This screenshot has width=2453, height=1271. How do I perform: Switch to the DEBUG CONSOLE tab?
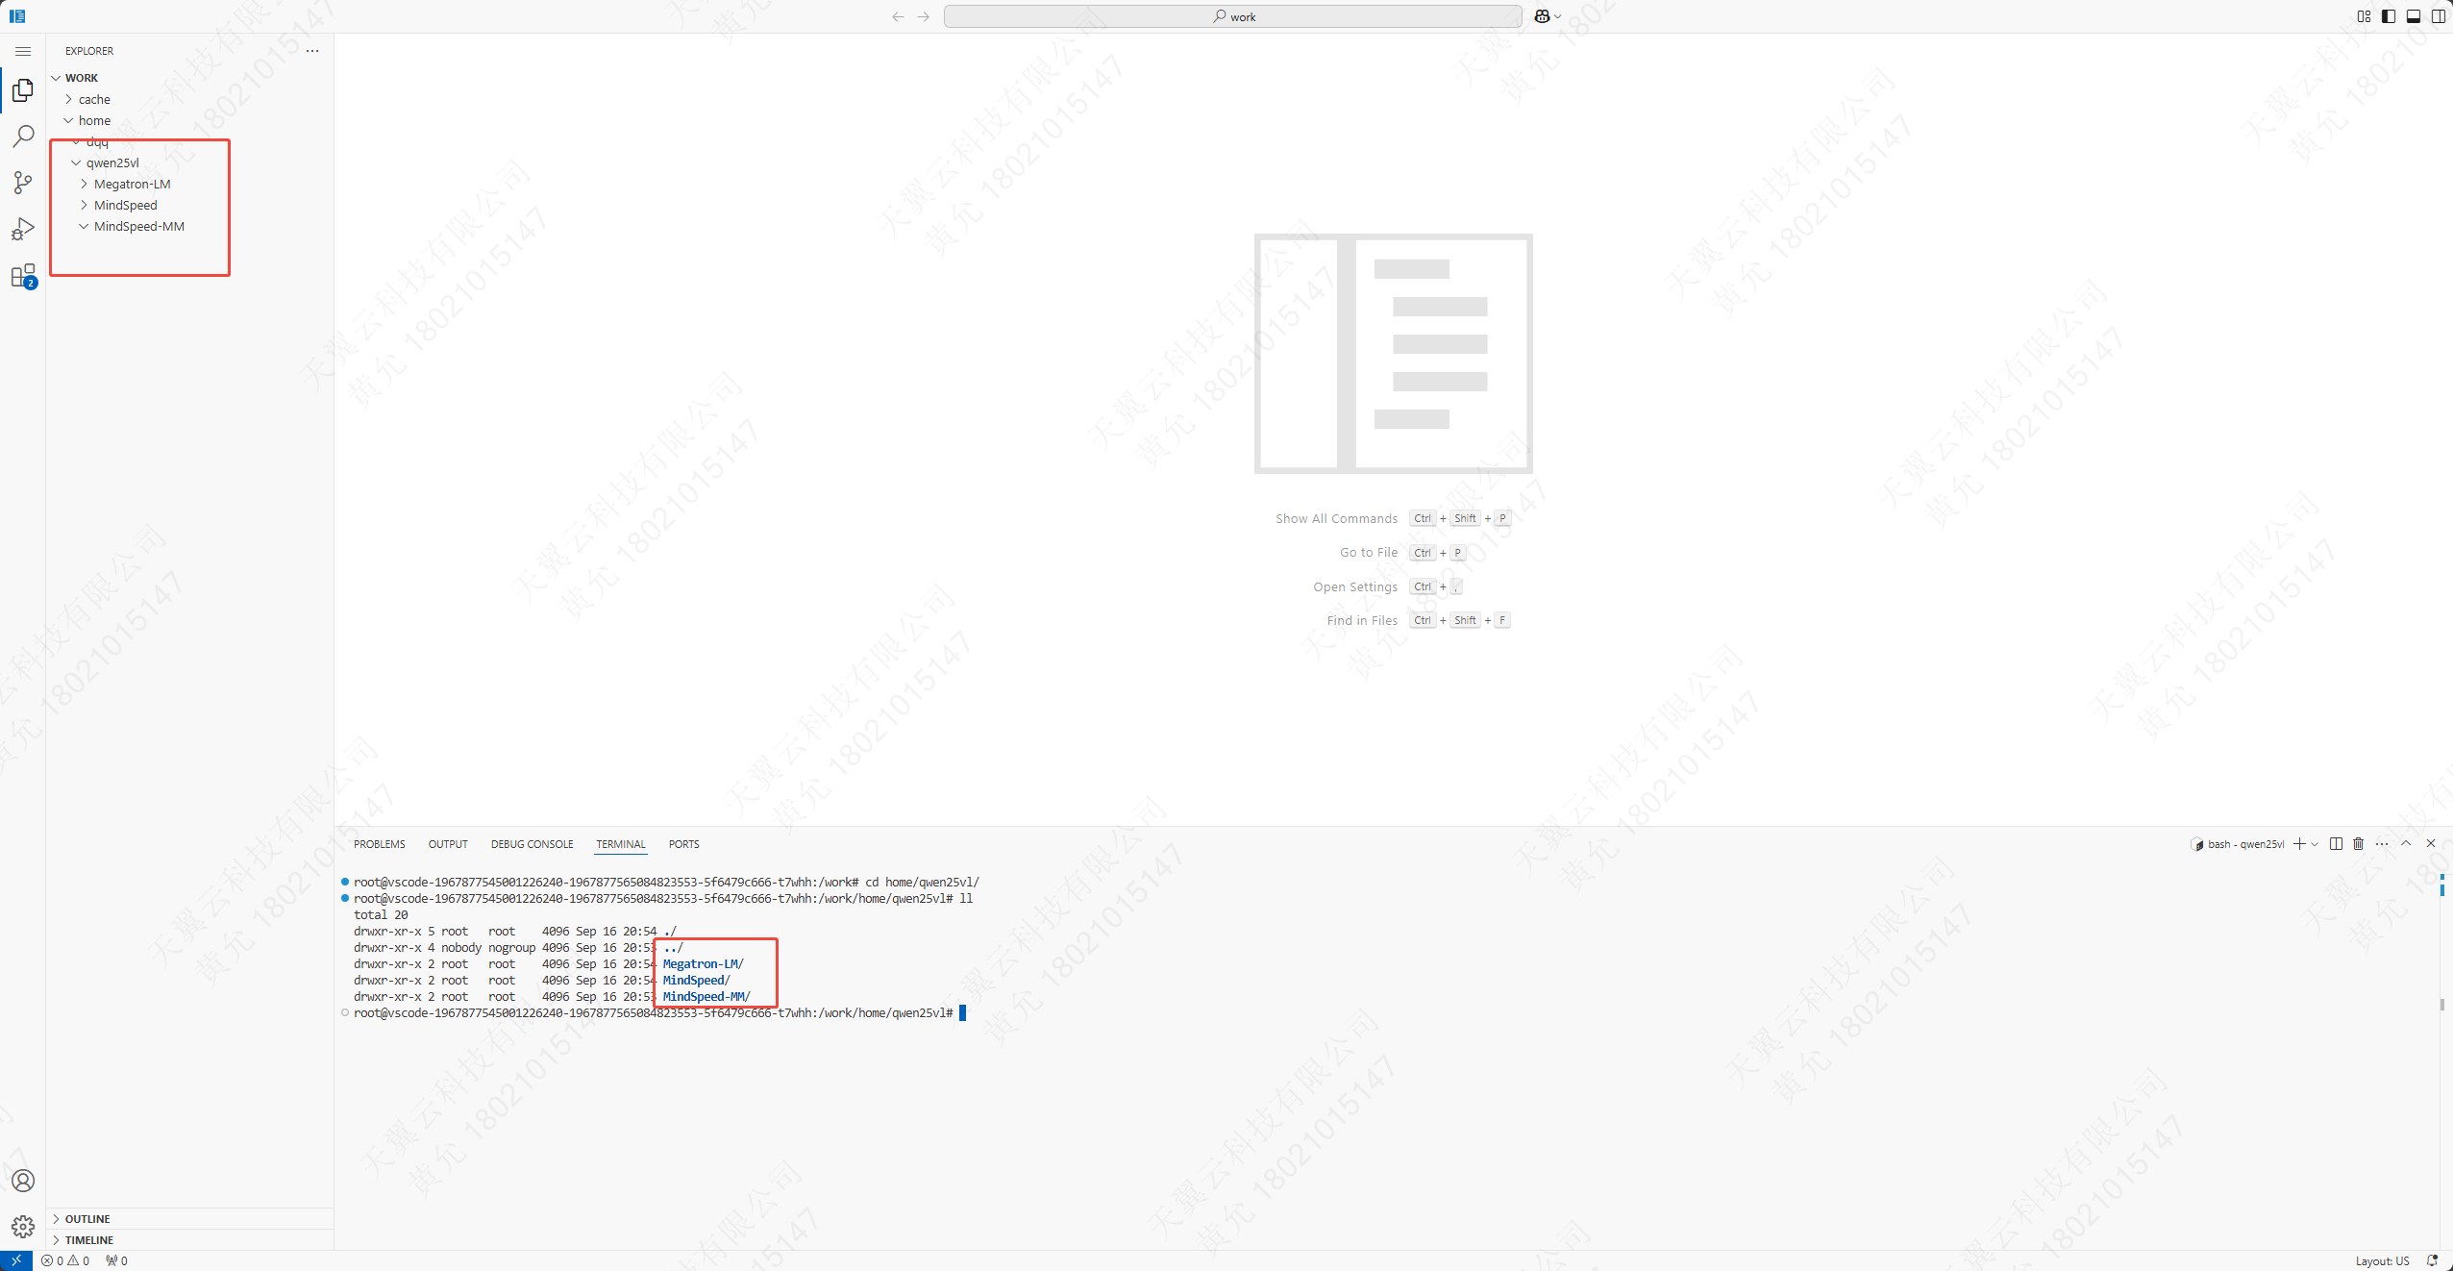point(532,844)
